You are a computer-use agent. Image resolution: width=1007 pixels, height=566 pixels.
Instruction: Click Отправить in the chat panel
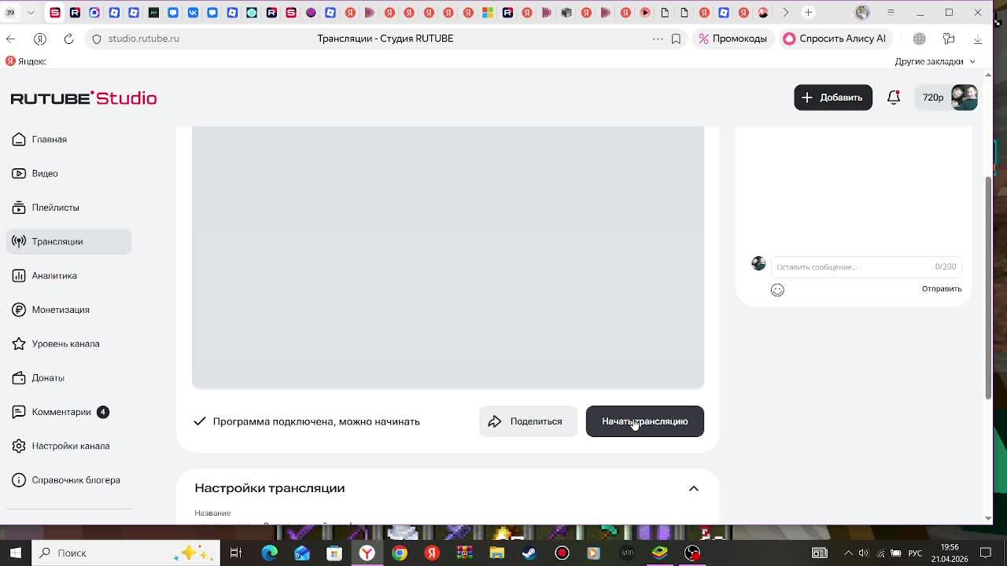[942, 289]
